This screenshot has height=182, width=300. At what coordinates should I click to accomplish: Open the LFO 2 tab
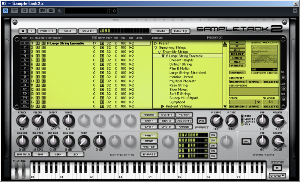166,127
